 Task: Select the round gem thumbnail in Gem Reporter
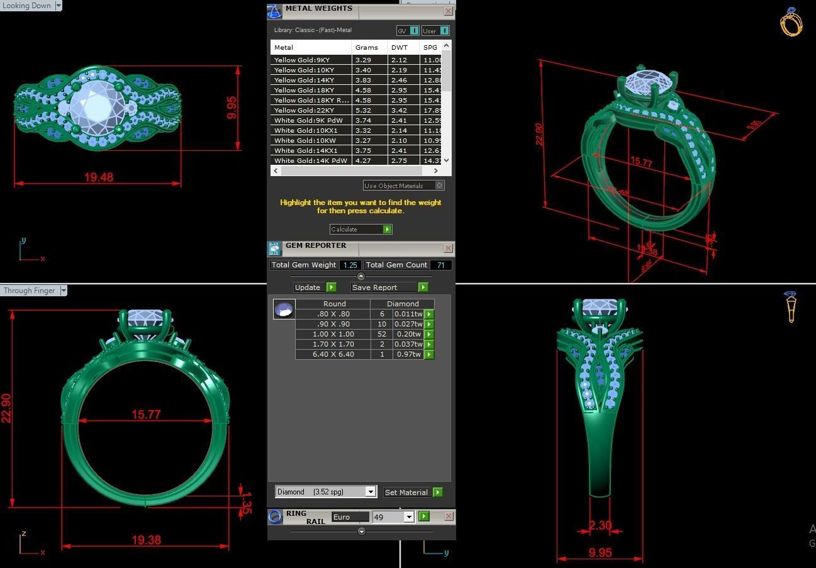(284, 309)
